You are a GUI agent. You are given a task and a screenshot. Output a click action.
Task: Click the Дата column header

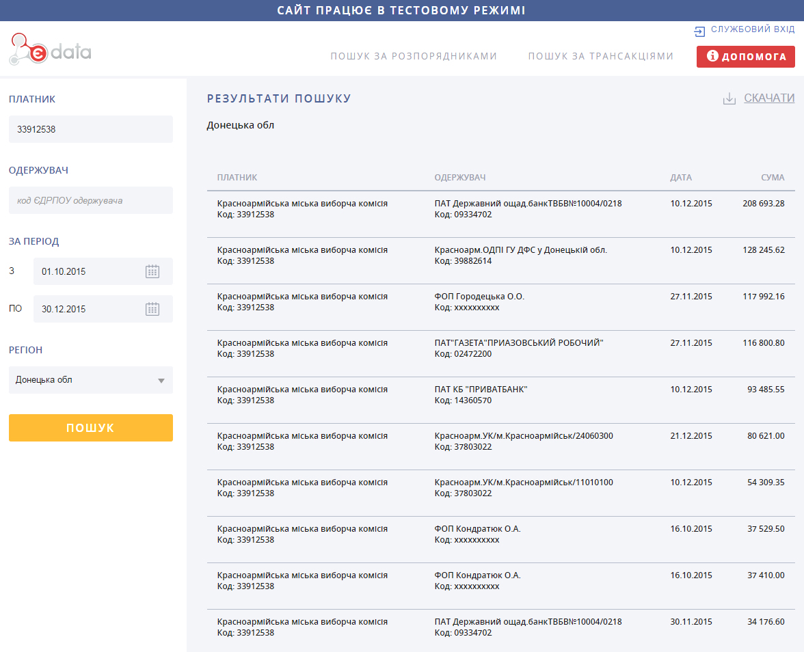coord(680,178)
